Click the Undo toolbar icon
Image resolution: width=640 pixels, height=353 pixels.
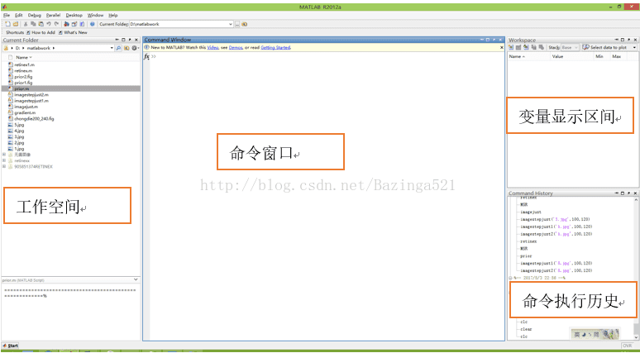(x=49, y=24)
